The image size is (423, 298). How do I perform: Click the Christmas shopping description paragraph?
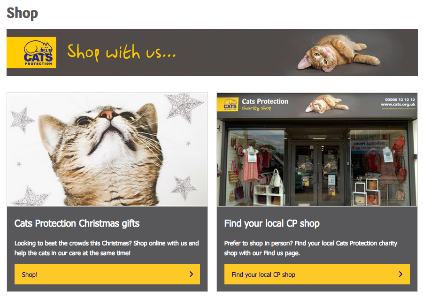107,248
